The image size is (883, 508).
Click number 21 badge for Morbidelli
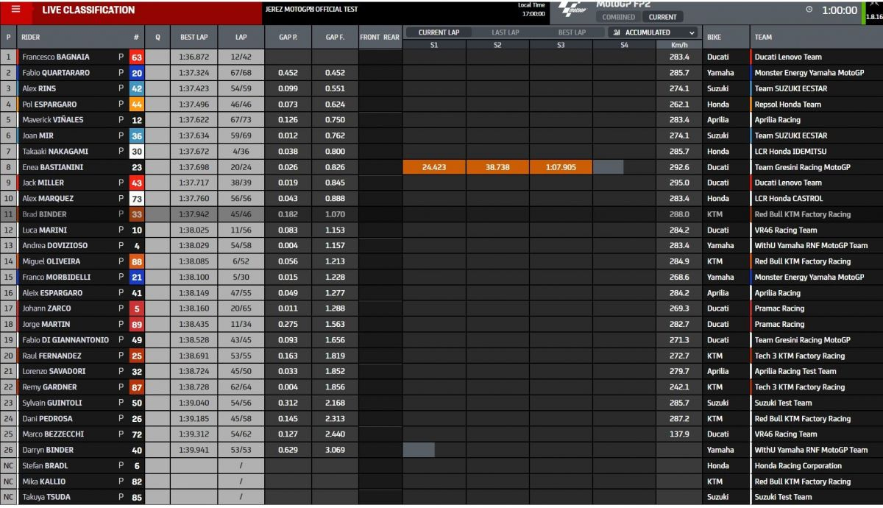point(137,277)
